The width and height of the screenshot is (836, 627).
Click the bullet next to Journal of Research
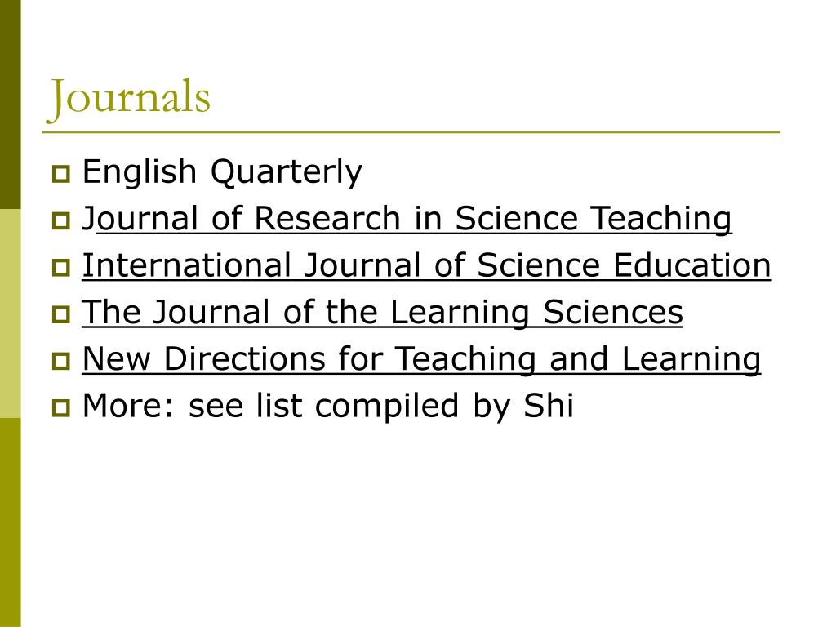click(x=61, y=220)
